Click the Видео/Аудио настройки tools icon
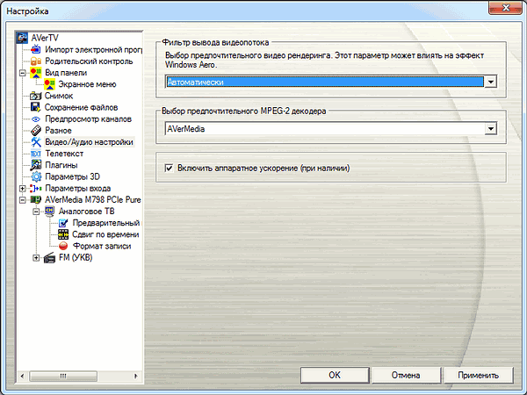The height and width of the screenshot is (395, 527). coord(36,141)
